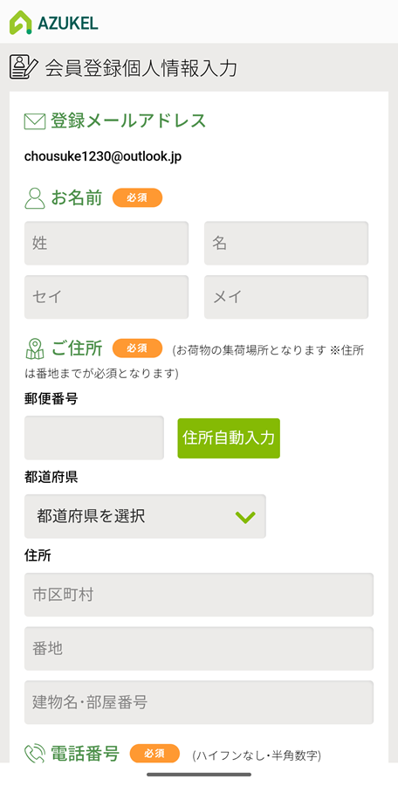398x786 pixels.
Task: Click the 住所自動入力 button
Action: [229, 438]
